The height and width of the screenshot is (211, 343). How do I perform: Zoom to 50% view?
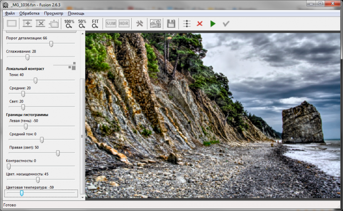tap(82, 24)
